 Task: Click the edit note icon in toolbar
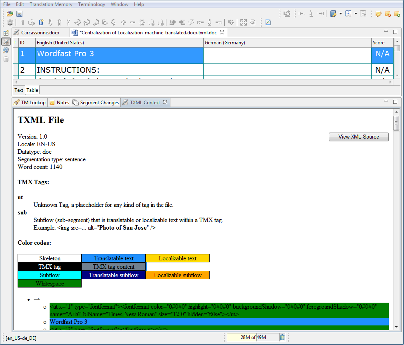(x=378, y=14)
